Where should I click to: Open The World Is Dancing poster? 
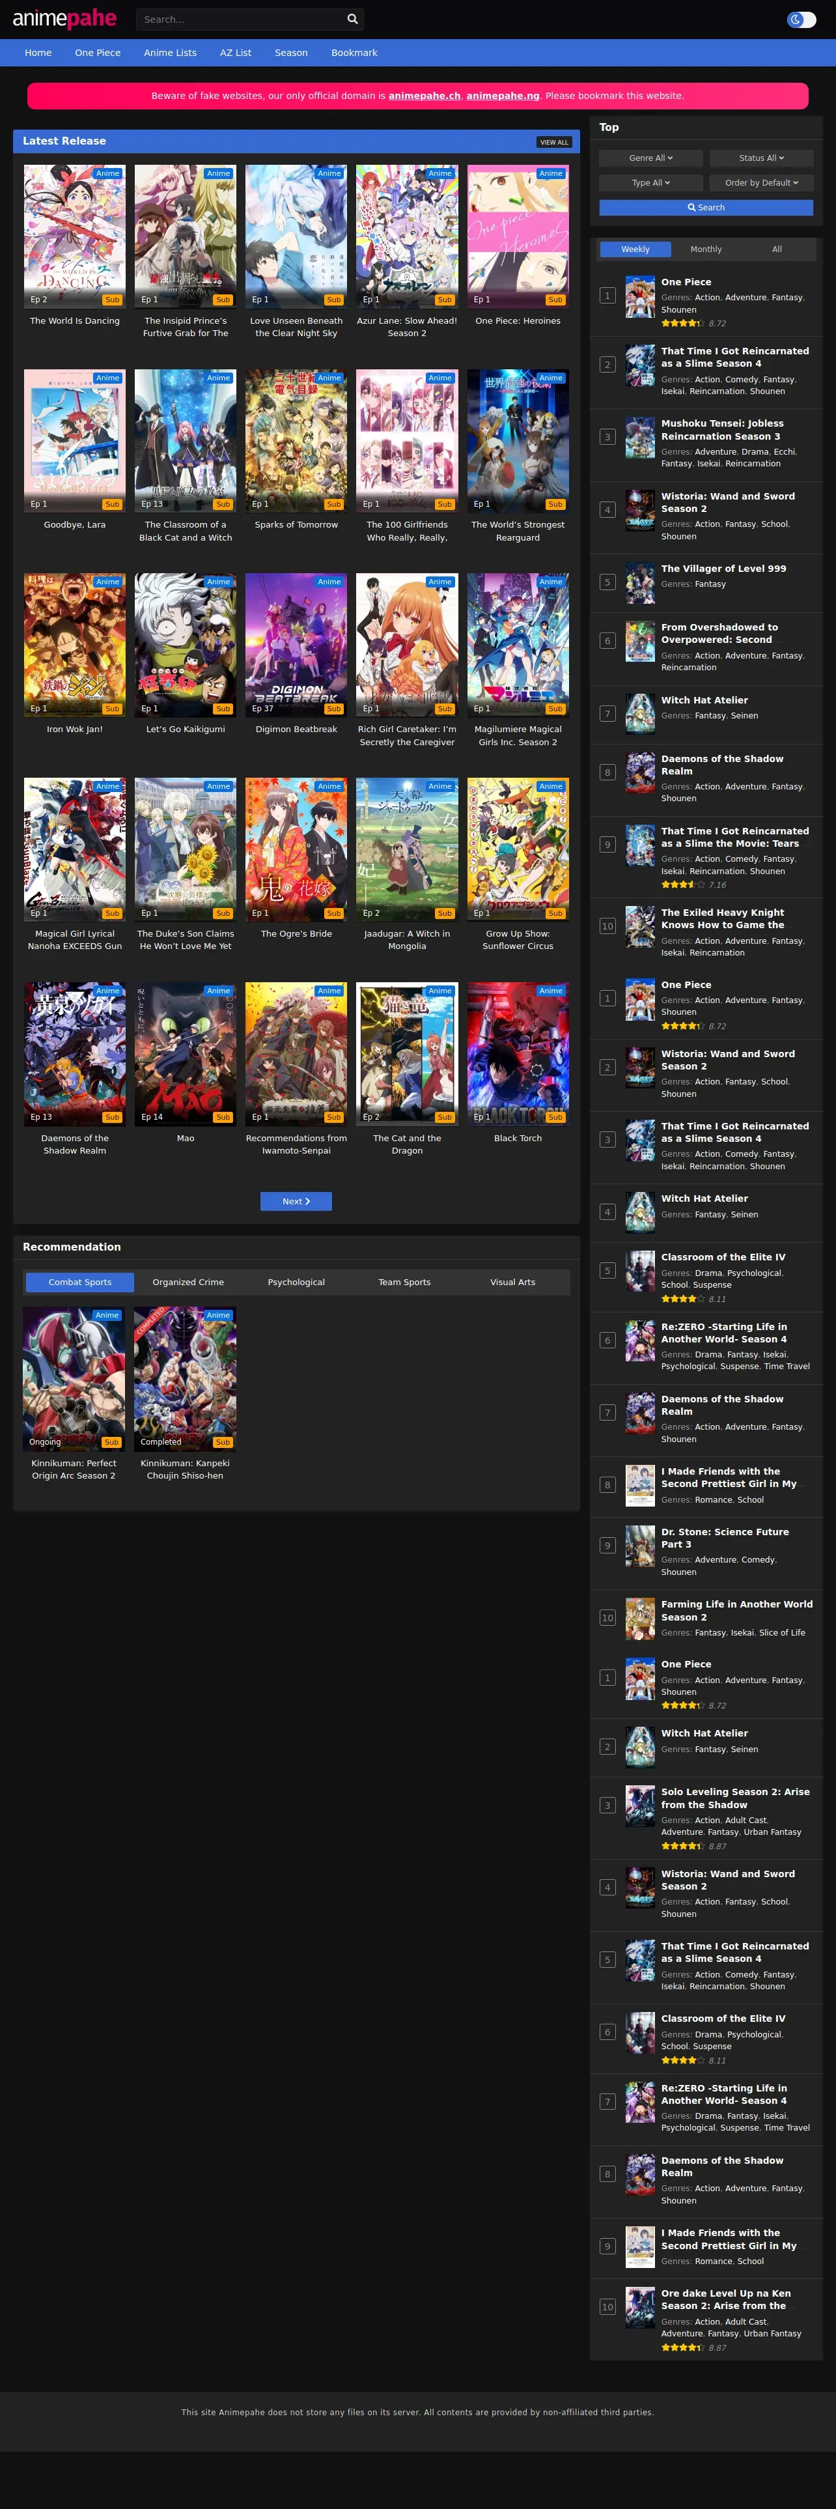click(75, 236)
